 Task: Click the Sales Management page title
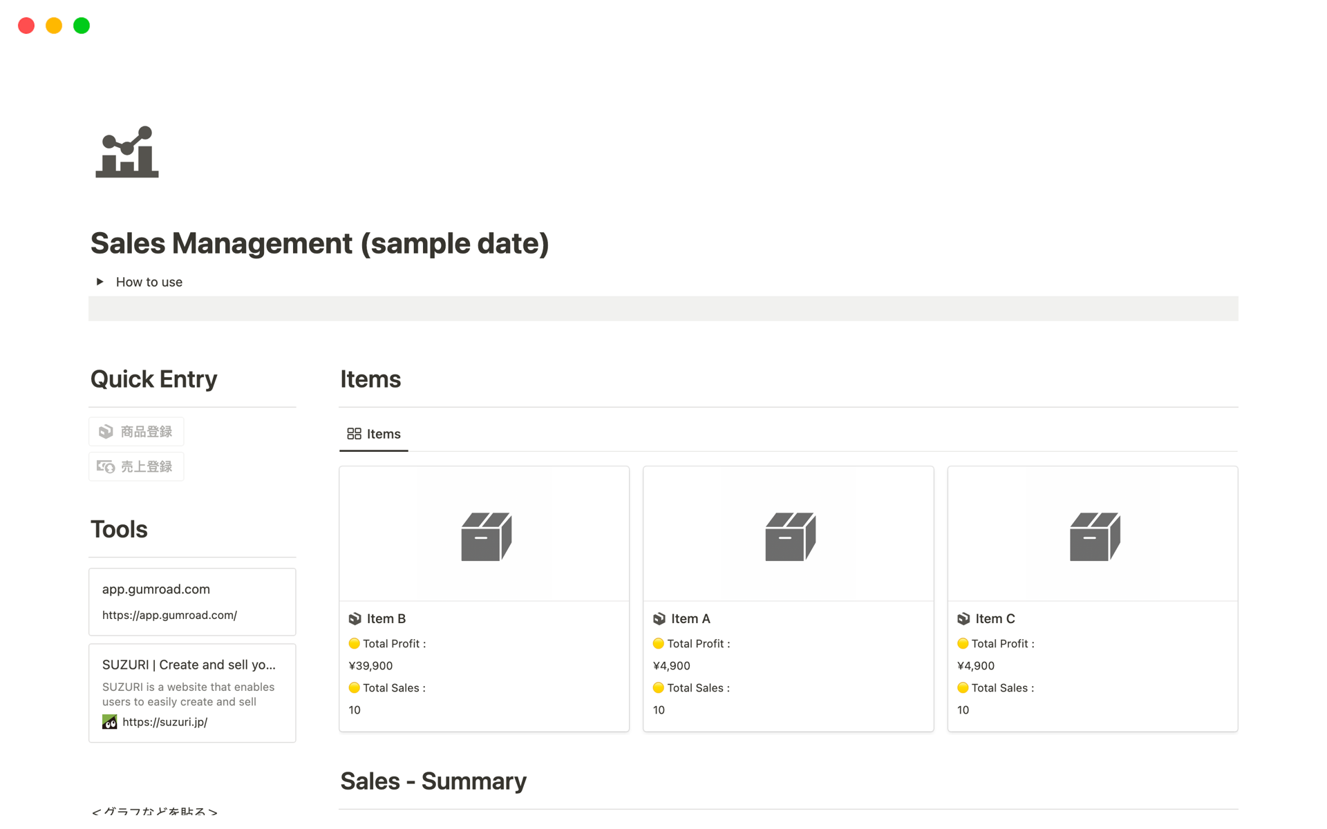point(319,244)
